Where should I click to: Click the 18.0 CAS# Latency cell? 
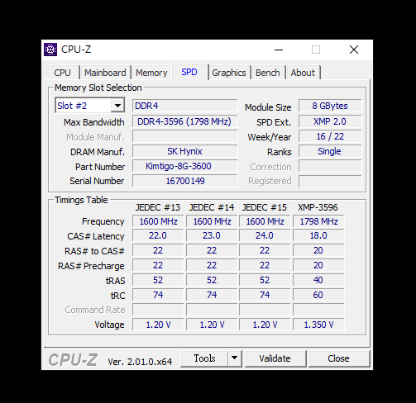(318, 235)
